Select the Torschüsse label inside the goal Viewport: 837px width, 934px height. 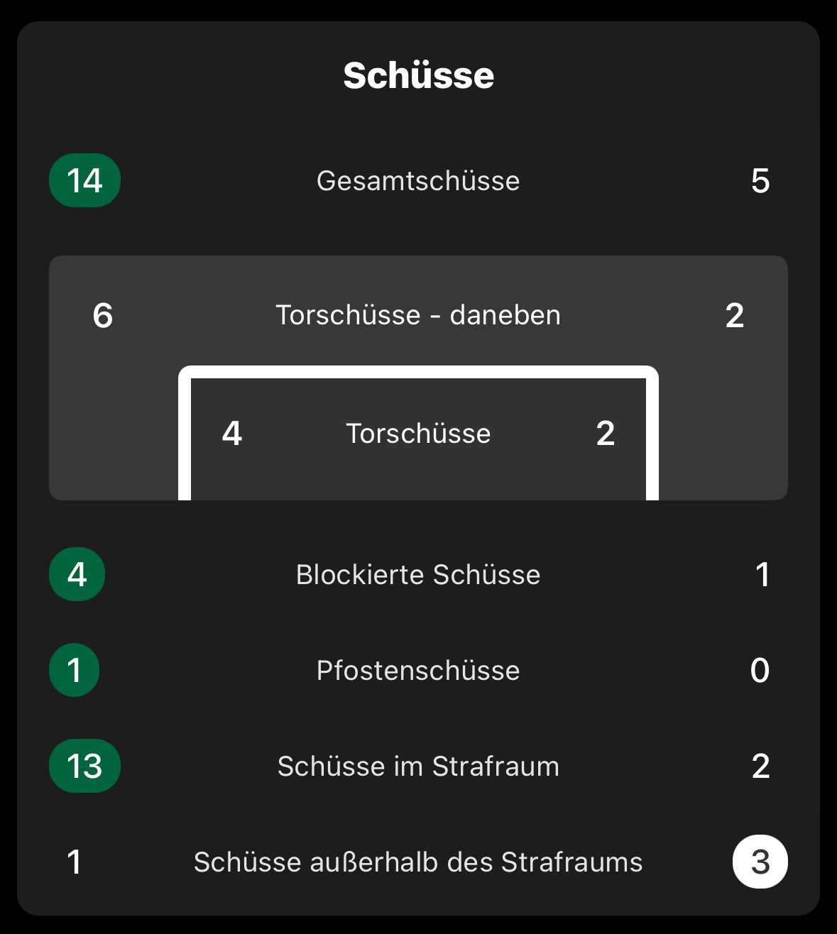click(x=418, y=434)
